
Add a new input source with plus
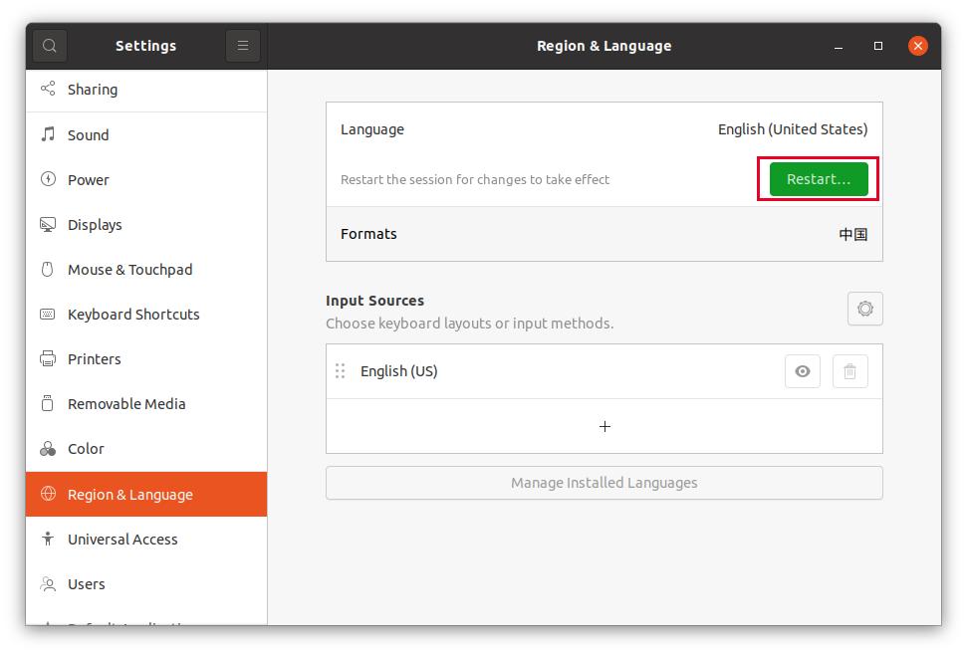pyautogui.click(x=604, y=426)
